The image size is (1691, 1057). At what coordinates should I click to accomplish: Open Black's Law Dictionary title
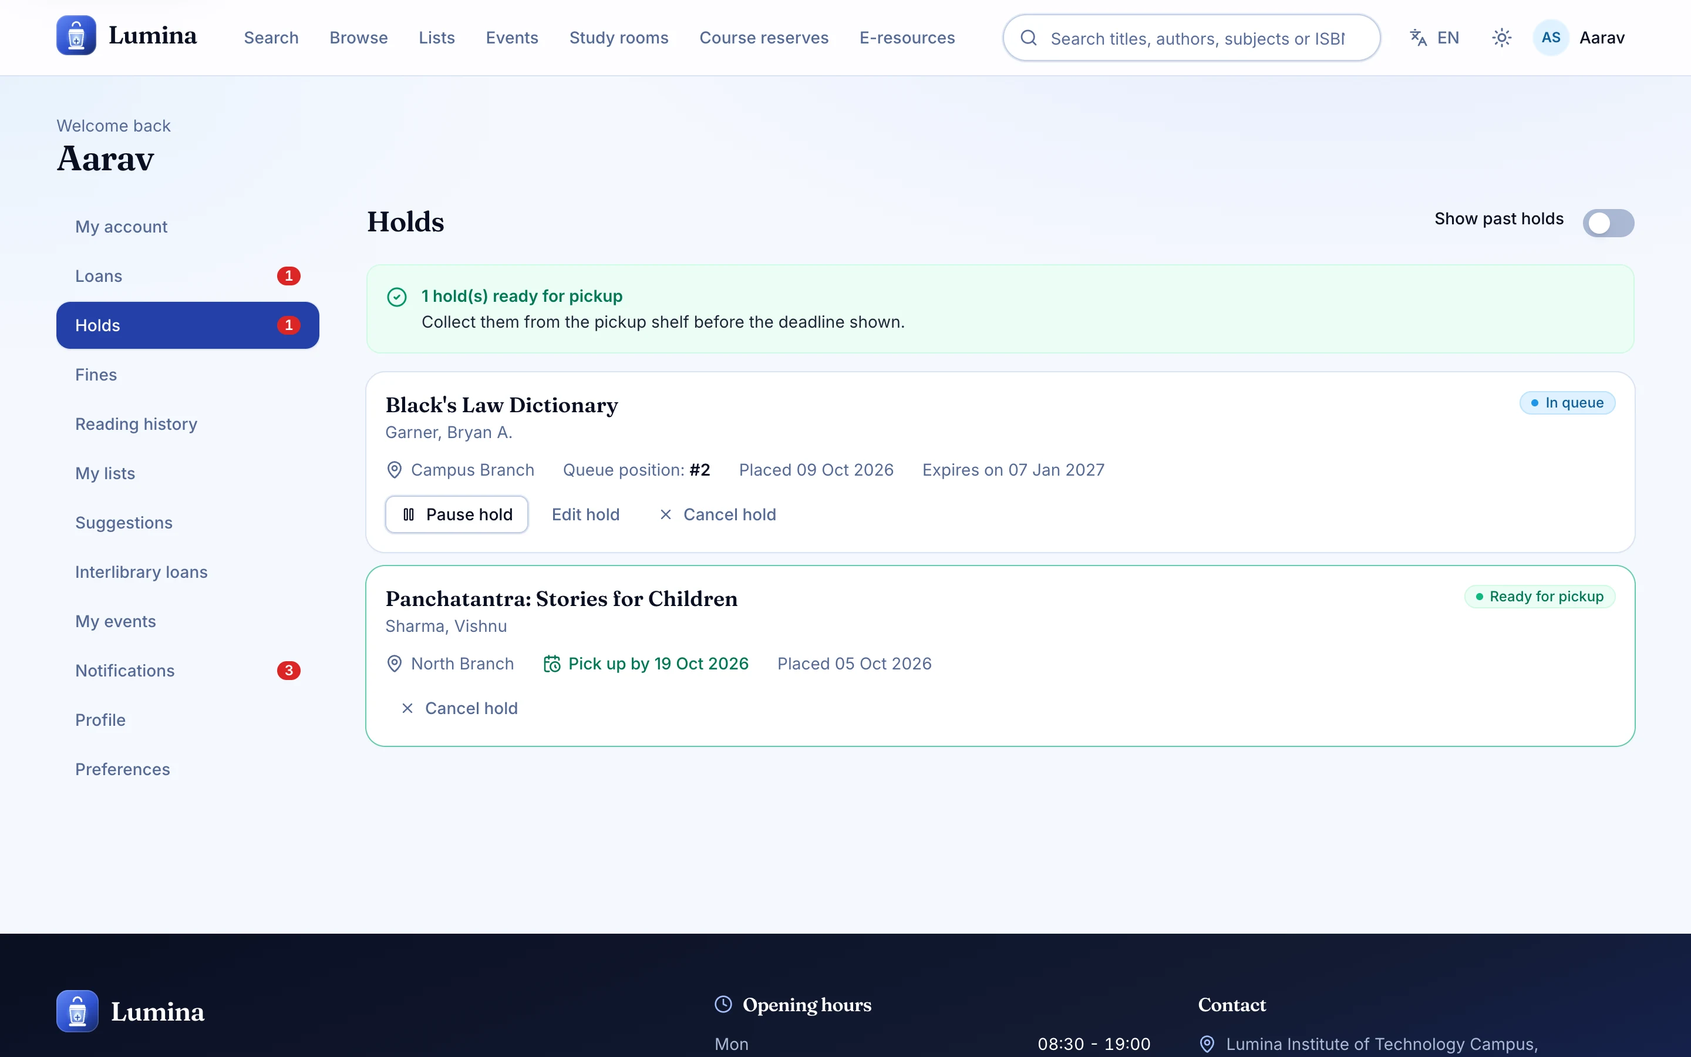point(501,405)
